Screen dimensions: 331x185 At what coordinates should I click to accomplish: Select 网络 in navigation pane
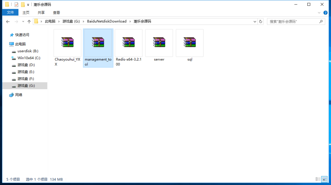click(x=18, y=95)
